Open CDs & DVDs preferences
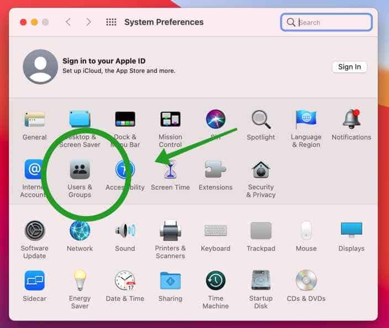This screenshot has height=328, width=389. 306,281
